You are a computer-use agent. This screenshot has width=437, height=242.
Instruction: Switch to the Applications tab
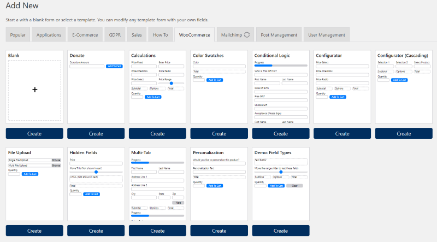pyautogui.click(x=49, y=35)
